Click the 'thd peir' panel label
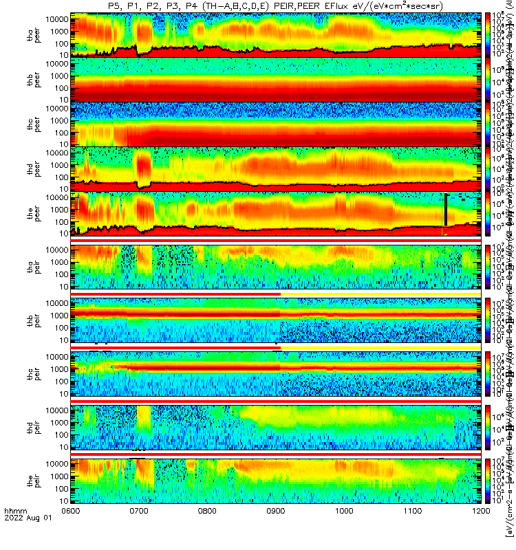The width and height of the screenshot is (516, 550). tap(34, 428)
